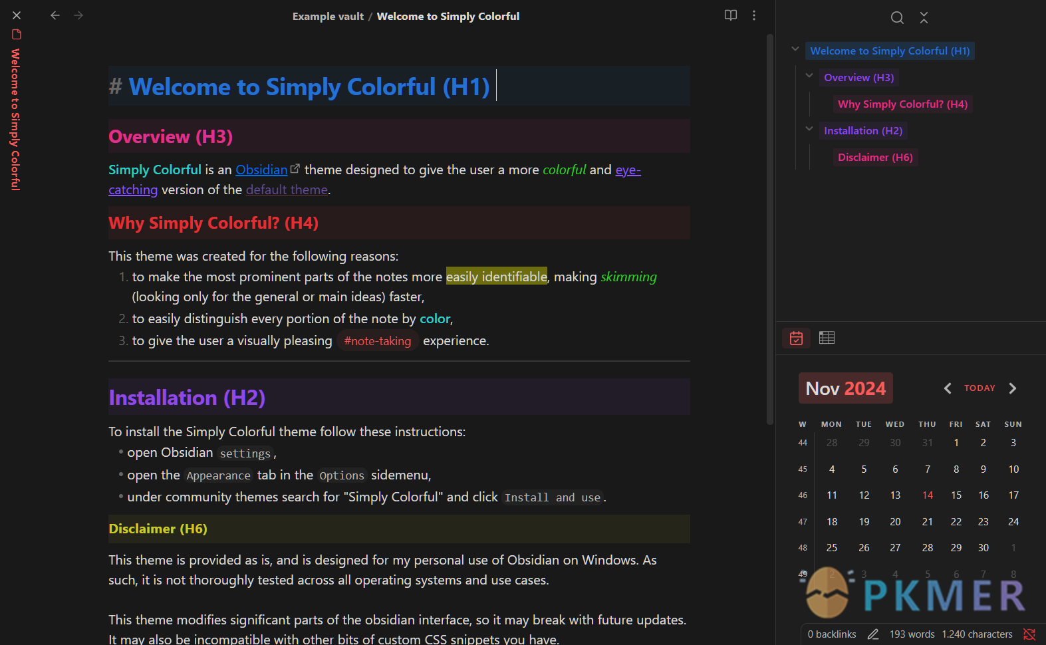Click the highlighted easily identifiable text
Screen dimensions: 1046x645
tap(497, 277)
